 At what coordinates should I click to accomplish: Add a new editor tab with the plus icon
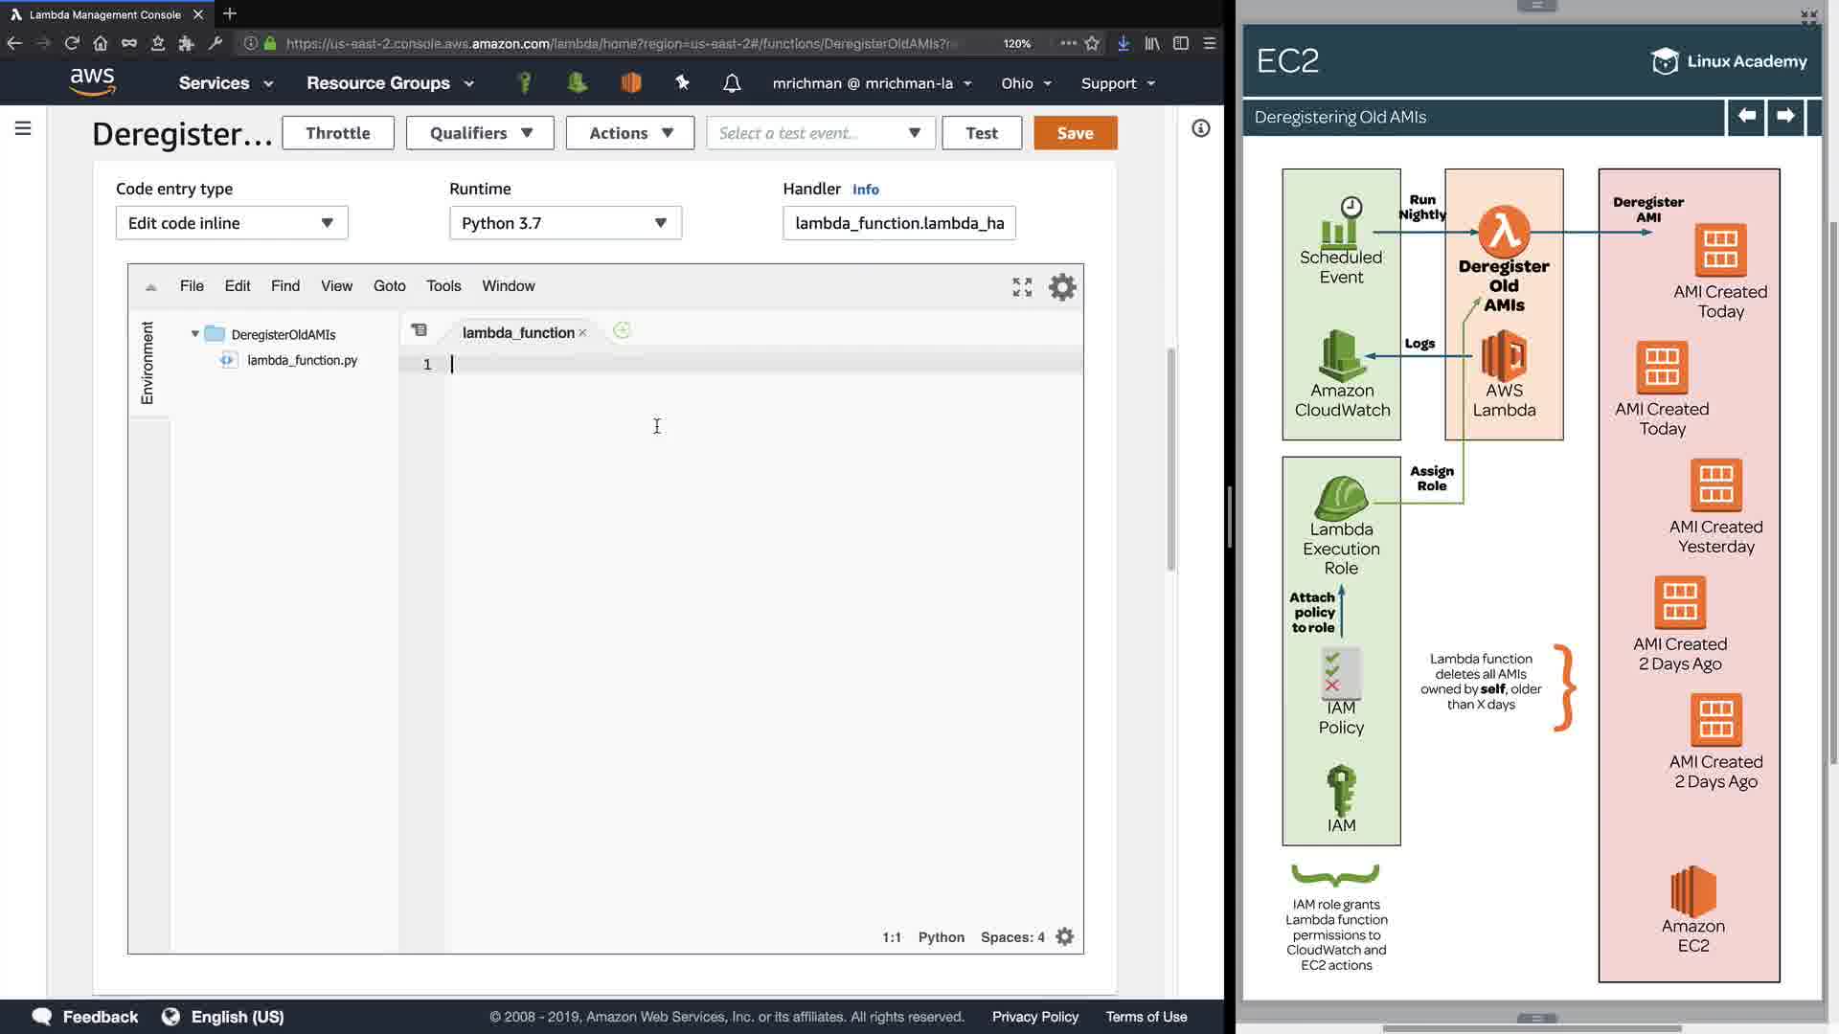coord(622,331)
